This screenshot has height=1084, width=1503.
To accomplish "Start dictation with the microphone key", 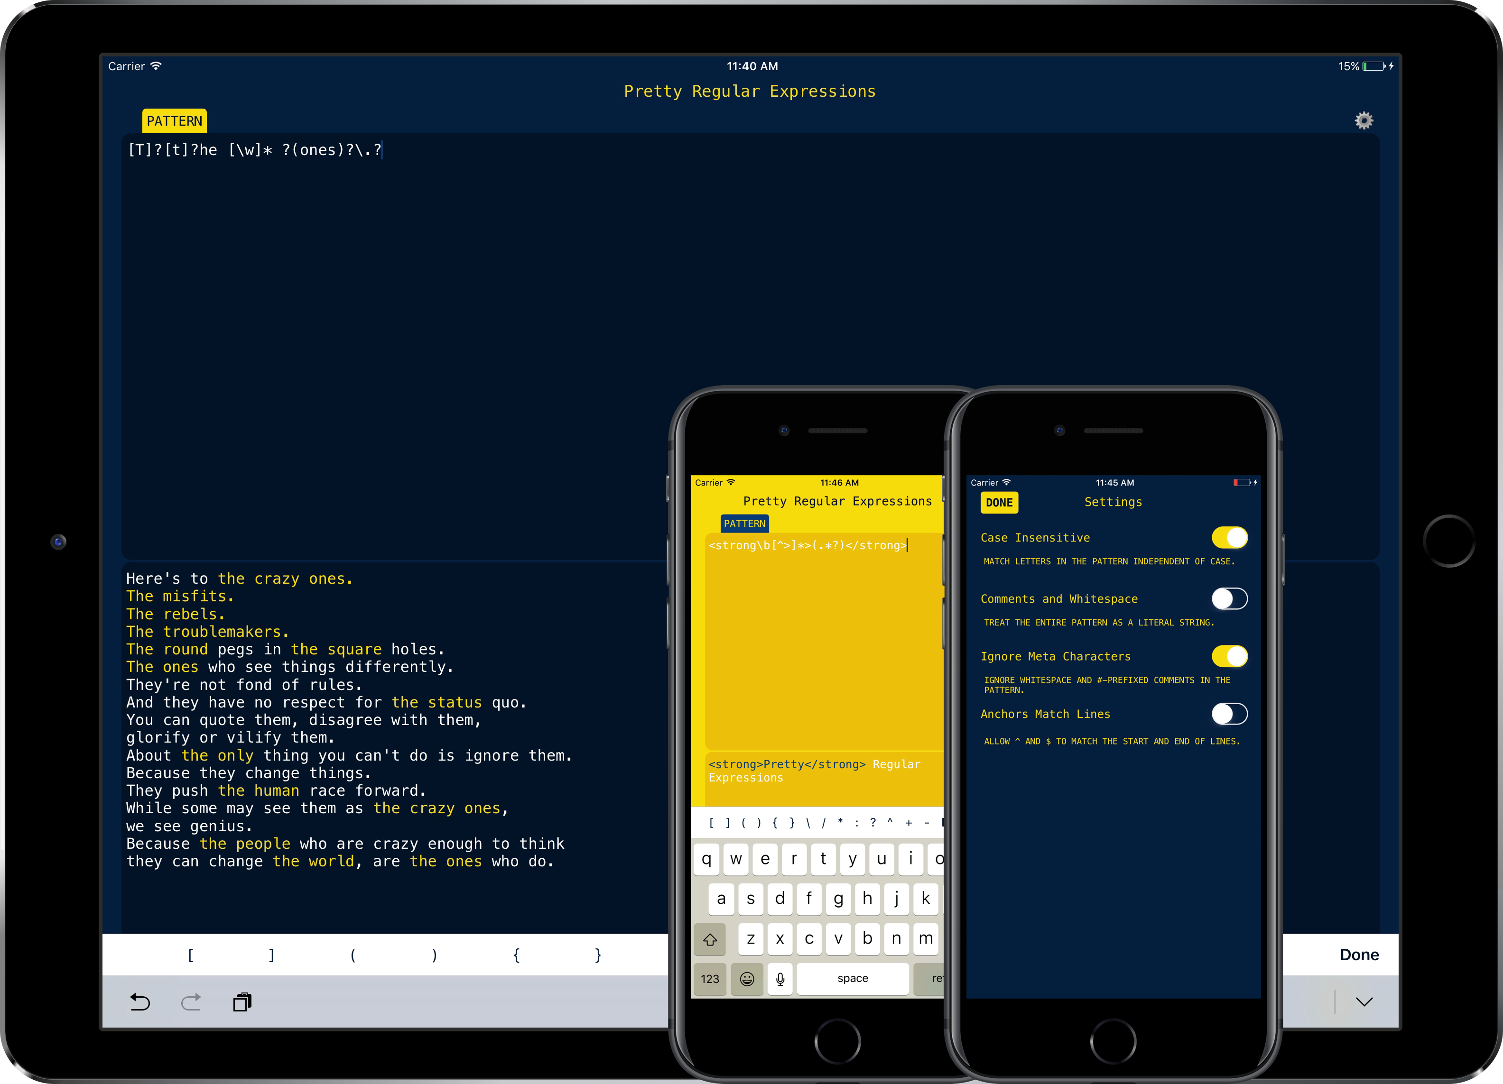I will coord(780,979).
